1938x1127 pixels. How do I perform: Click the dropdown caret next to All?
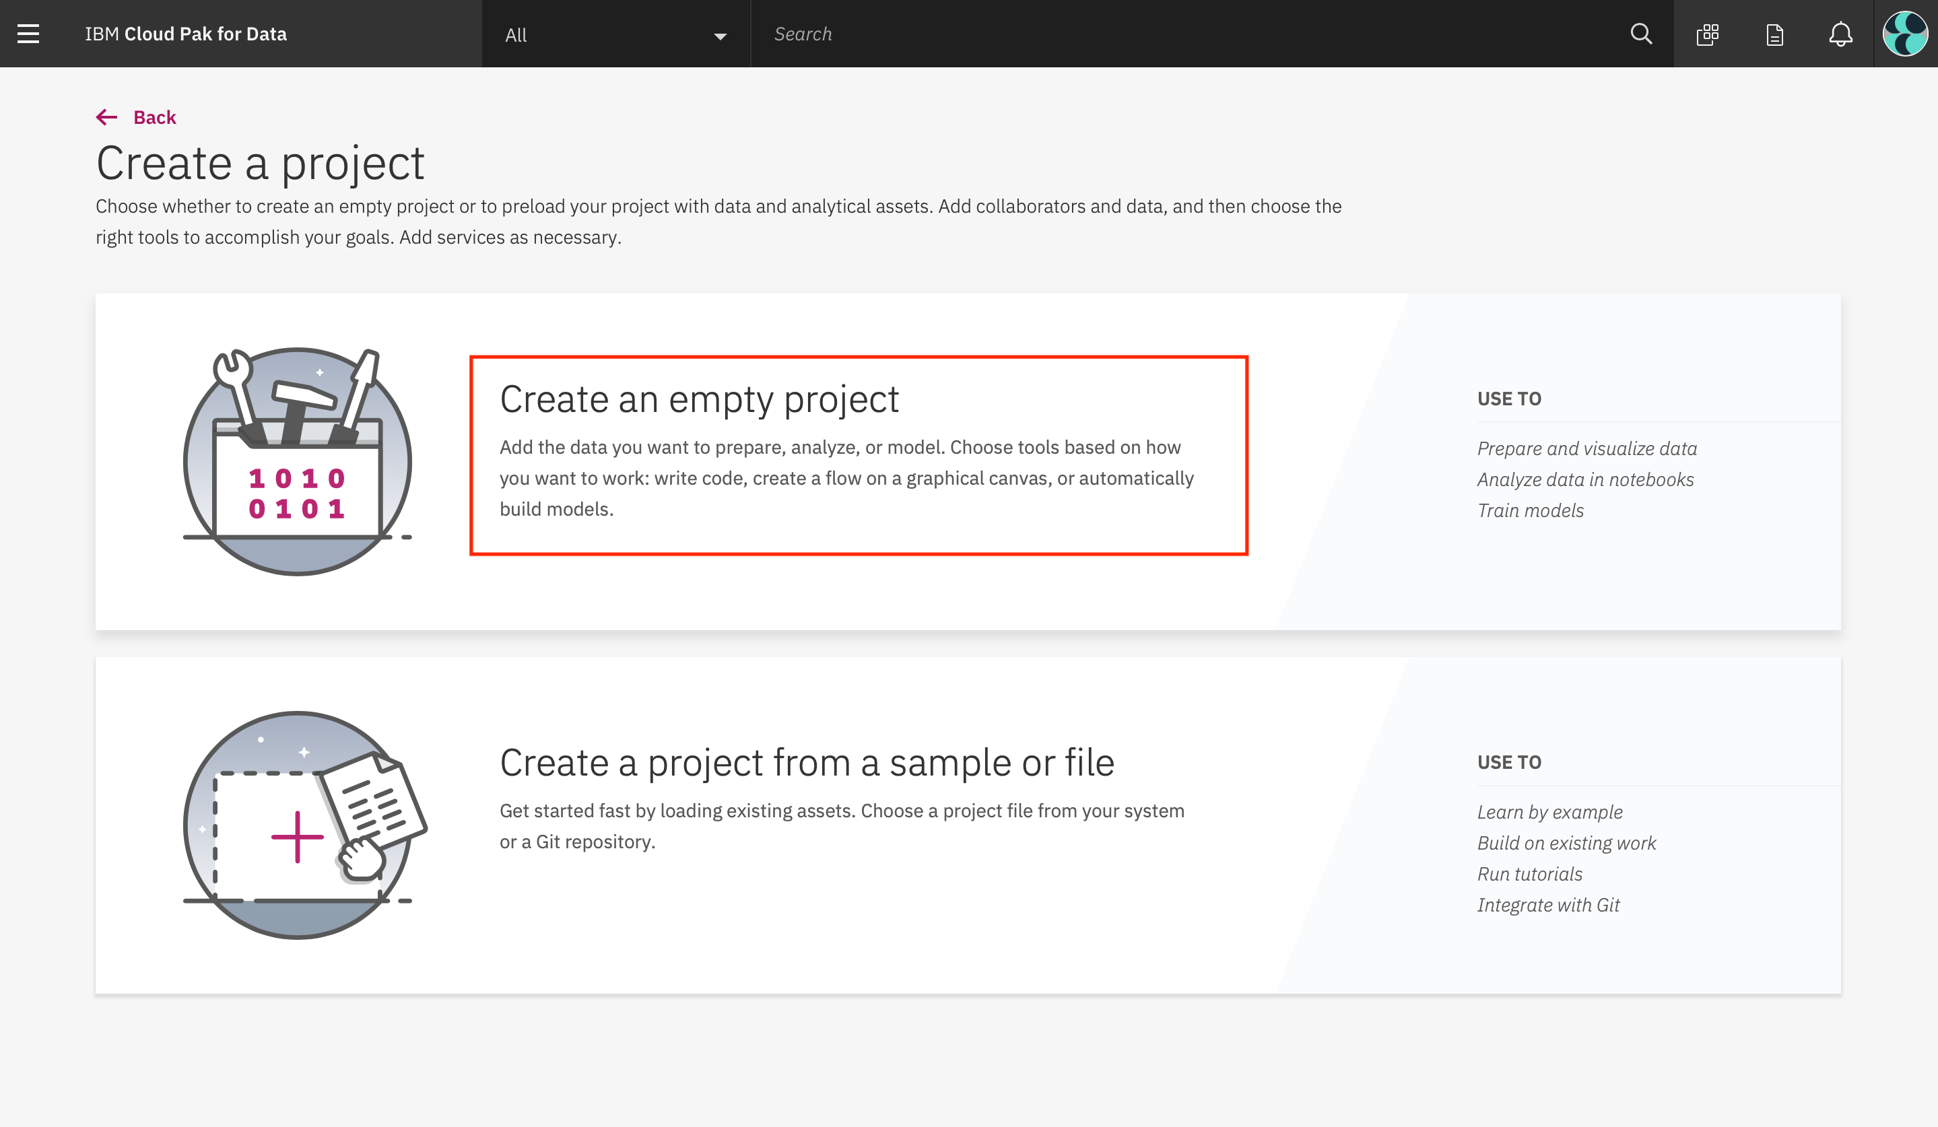click(x=720, y=36)
